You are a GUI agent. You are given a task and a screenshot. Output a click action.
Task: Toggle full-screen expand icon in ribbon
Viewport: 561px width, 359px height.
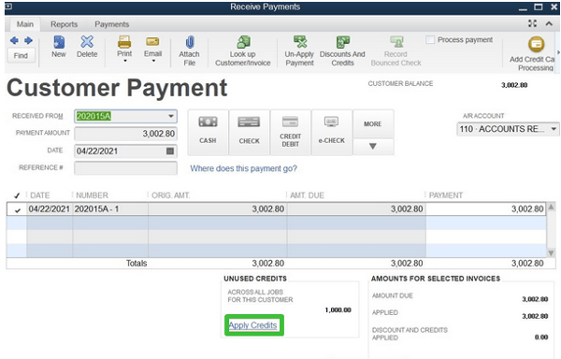(x=532, y=23)
